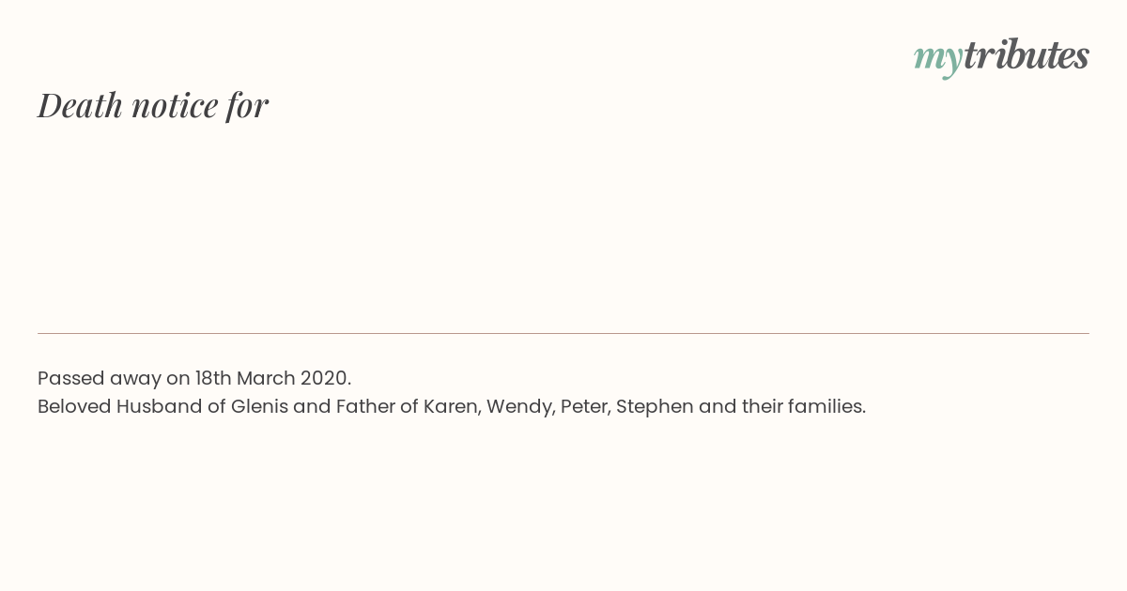This screenshot has width=1127, height=591.
Task: Select the "Death notice for" heading
Action: pos(153,105)
